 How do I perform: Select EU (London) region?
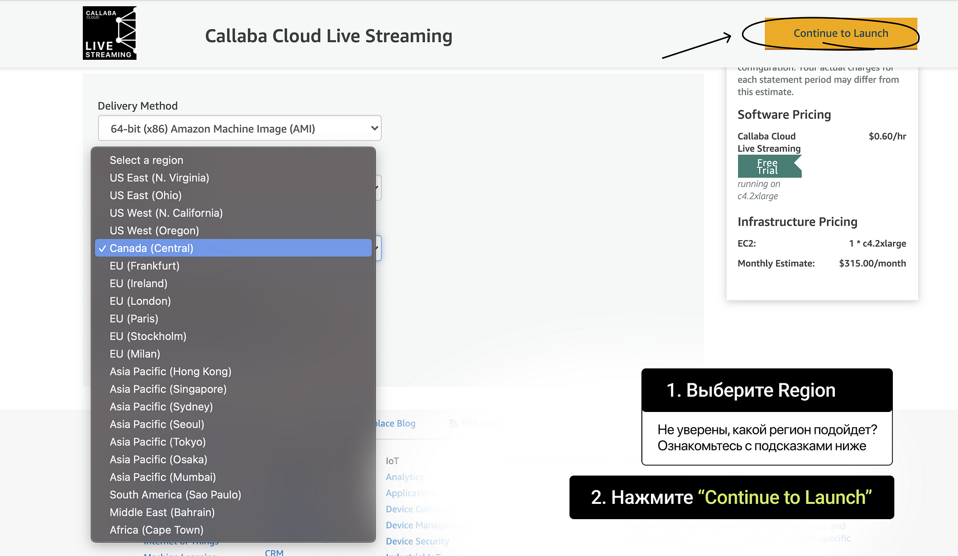(233, 301)
